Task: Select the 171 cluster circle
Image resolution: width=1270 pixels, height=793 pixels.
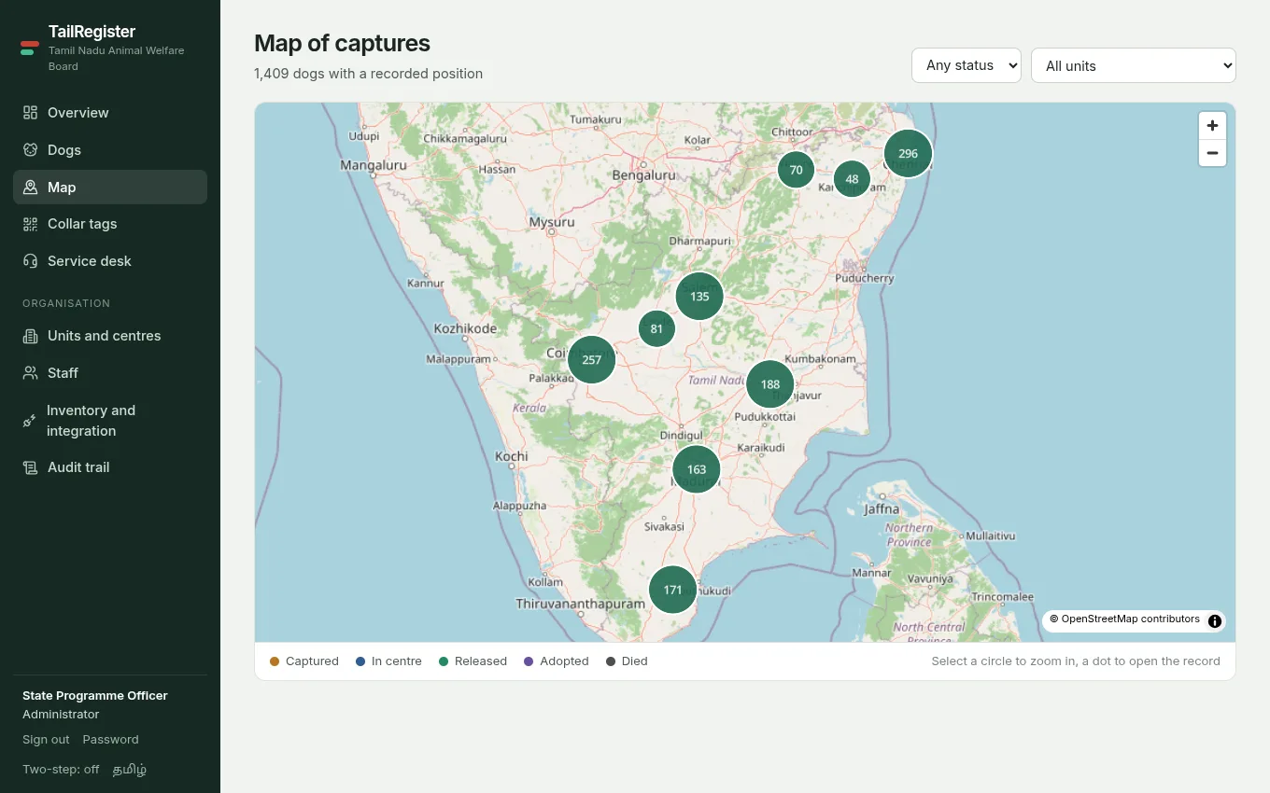Action: 672,590
